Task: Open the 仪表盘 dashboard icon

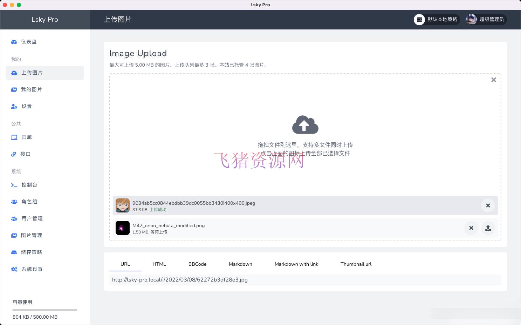Action: tap(14, 42)
